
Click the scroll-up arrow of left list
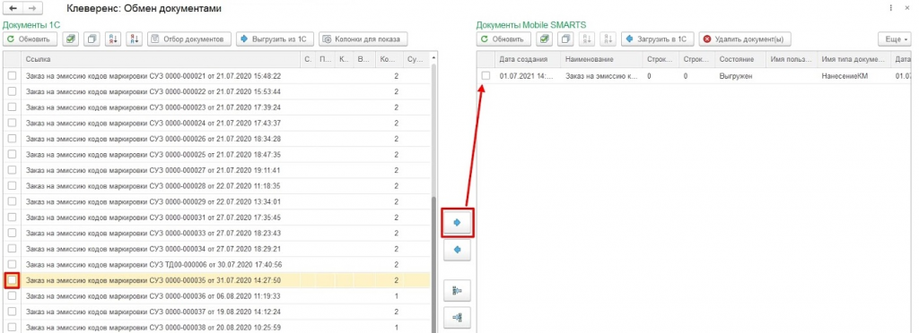[434, 58]
